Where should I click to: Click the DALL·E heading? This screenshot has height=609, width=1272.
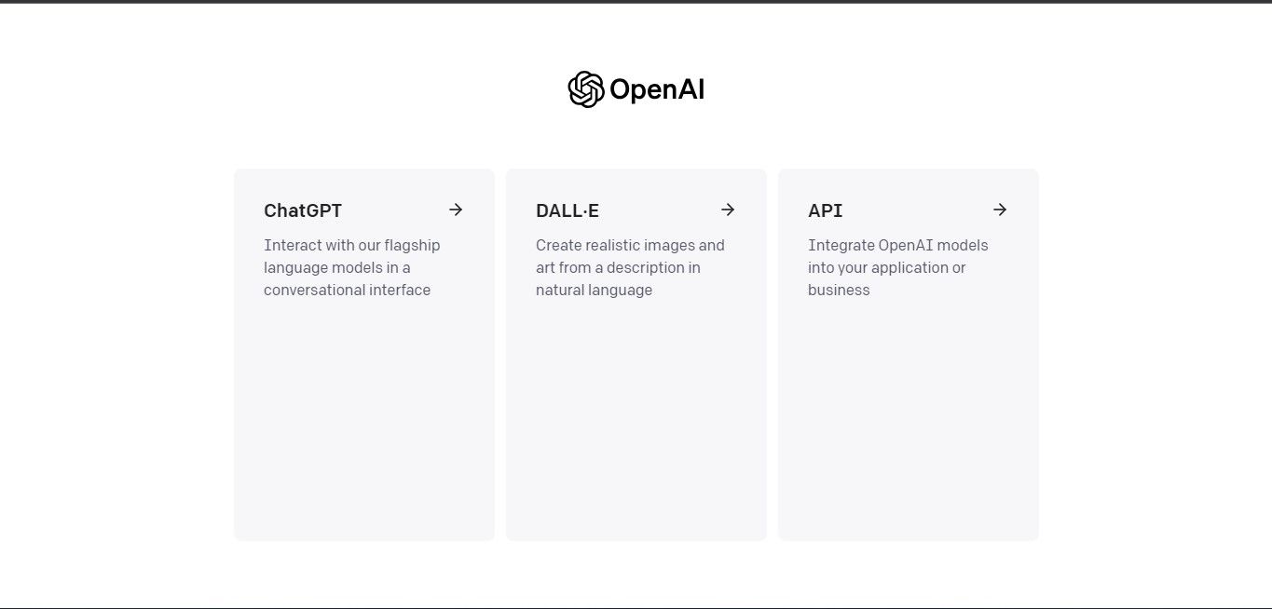(567, 210)
